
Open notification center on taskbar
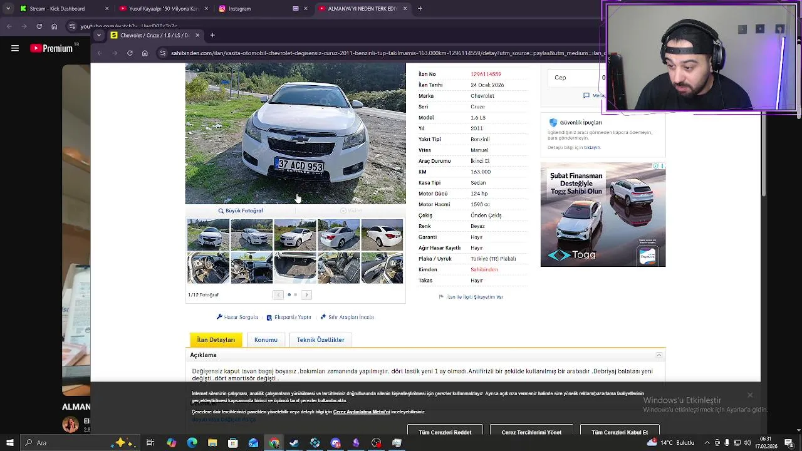point(789,443)
